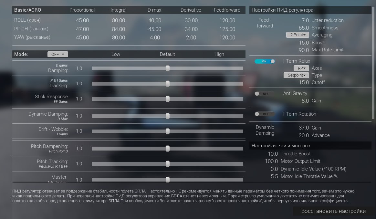Image resolution: width=376 pixels, height=219 pixels.
Task: Click the Stick Response slider handle
Action: (168, 99)
